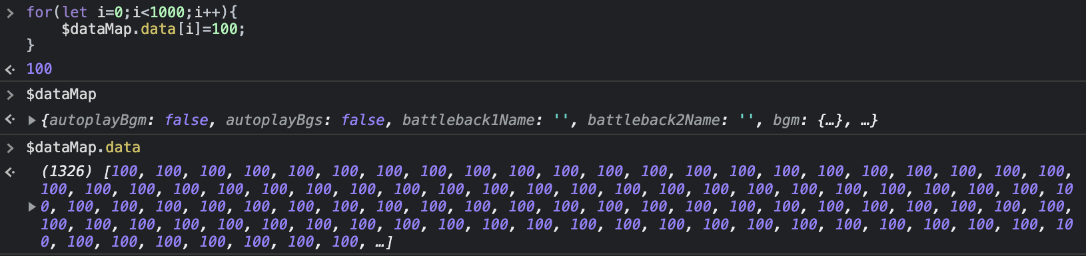Expand the $dataMap object result
1086x256 pixels.
[x=31, y=120]
